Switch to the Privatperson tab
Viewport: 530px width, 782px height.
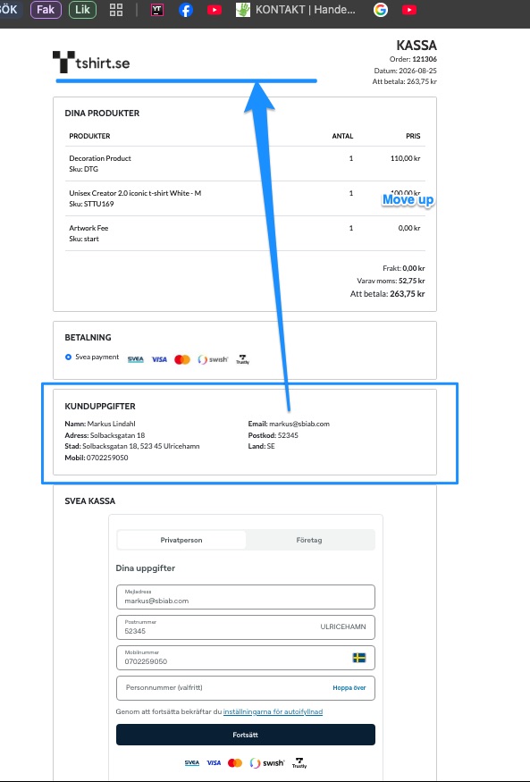pos(181,540)
